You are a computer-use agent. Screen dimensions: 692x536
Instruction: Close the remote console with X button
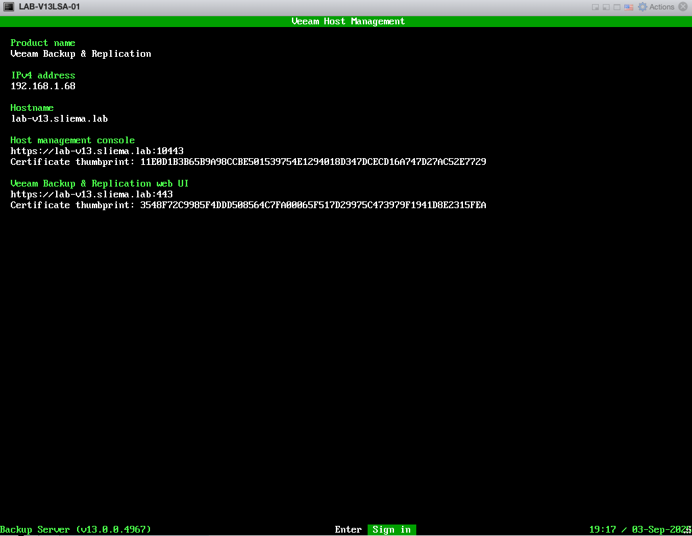click(683, 7)
